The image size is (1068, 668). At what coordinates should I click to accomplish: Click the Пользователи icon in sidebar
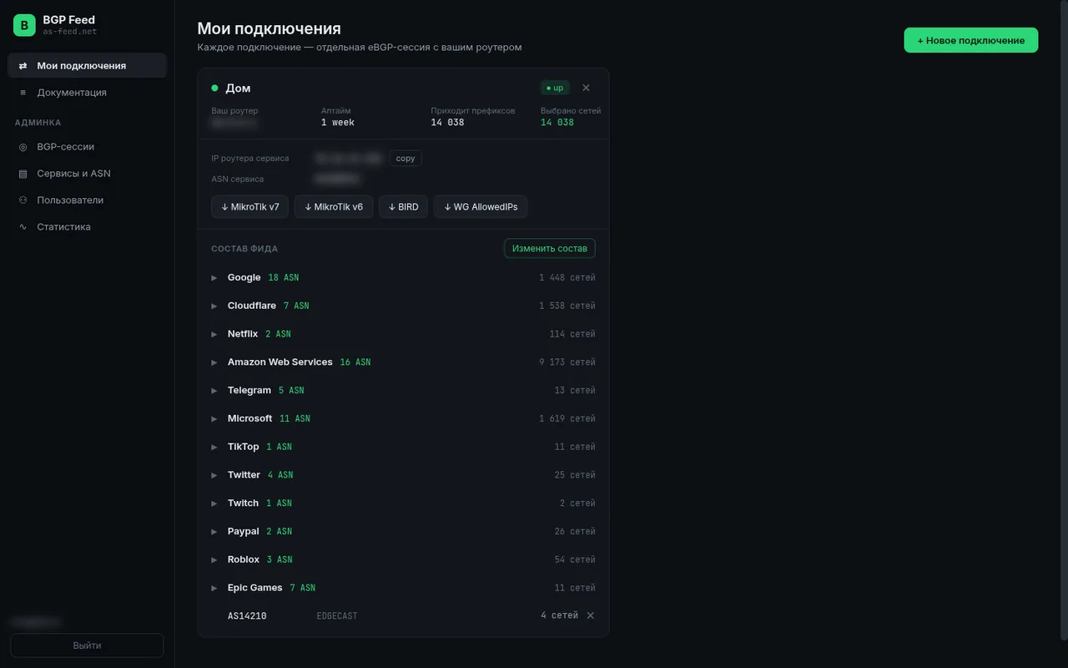23,200
